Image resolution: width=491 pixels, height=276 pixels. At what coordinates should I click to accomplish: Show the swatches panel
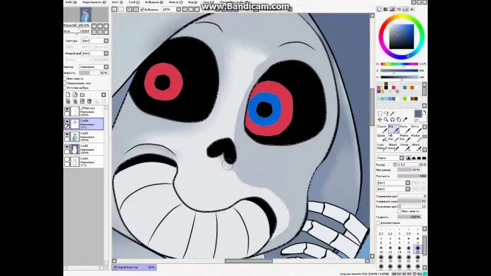(x=405, y=9)
